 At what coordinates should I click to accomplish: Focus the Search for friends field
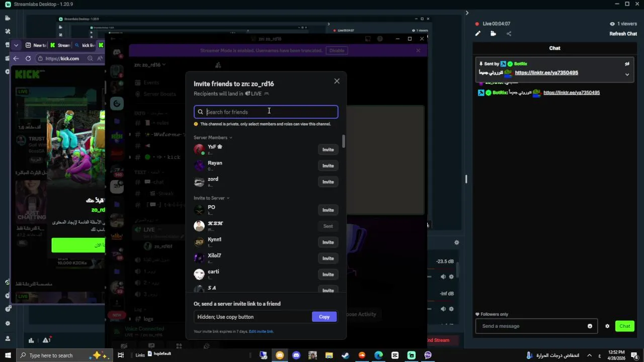point(266,112)
